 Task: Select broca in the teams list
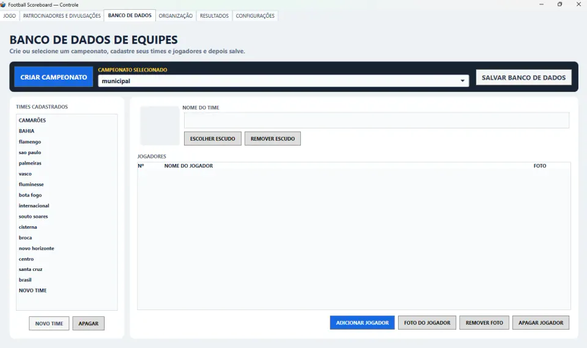click(67, 238)
